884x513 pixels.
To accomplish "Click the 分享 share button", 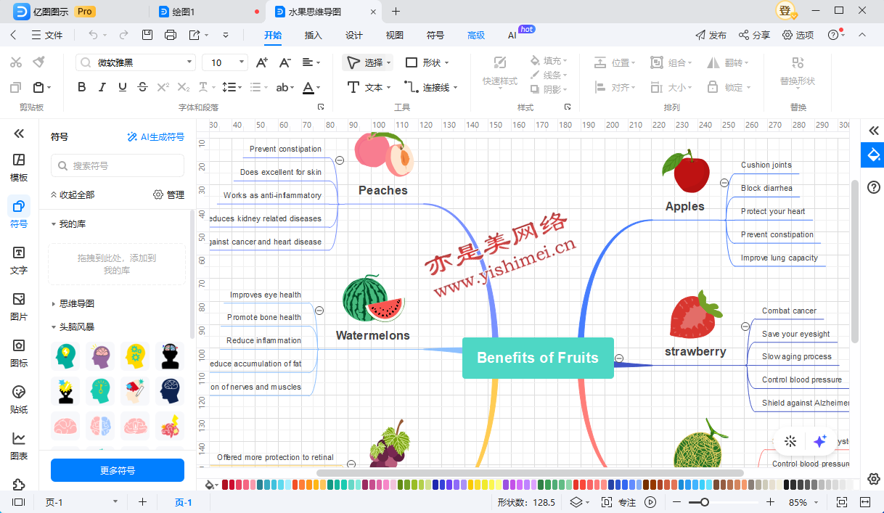I will [754, 35].
